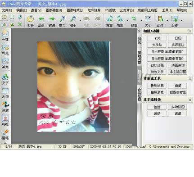The height and width of the screenshot is (177, 194).
Task: Click the 日历 button
Action: (178, 38)
